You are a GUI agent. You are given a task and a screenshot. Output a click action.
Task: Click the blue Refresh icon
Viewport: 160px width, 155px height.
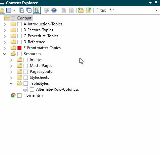click(54, 10)
